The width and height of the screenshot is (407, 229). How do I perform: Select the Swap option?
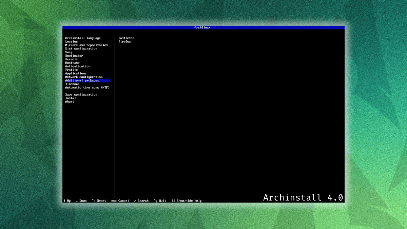coord(69,52)
